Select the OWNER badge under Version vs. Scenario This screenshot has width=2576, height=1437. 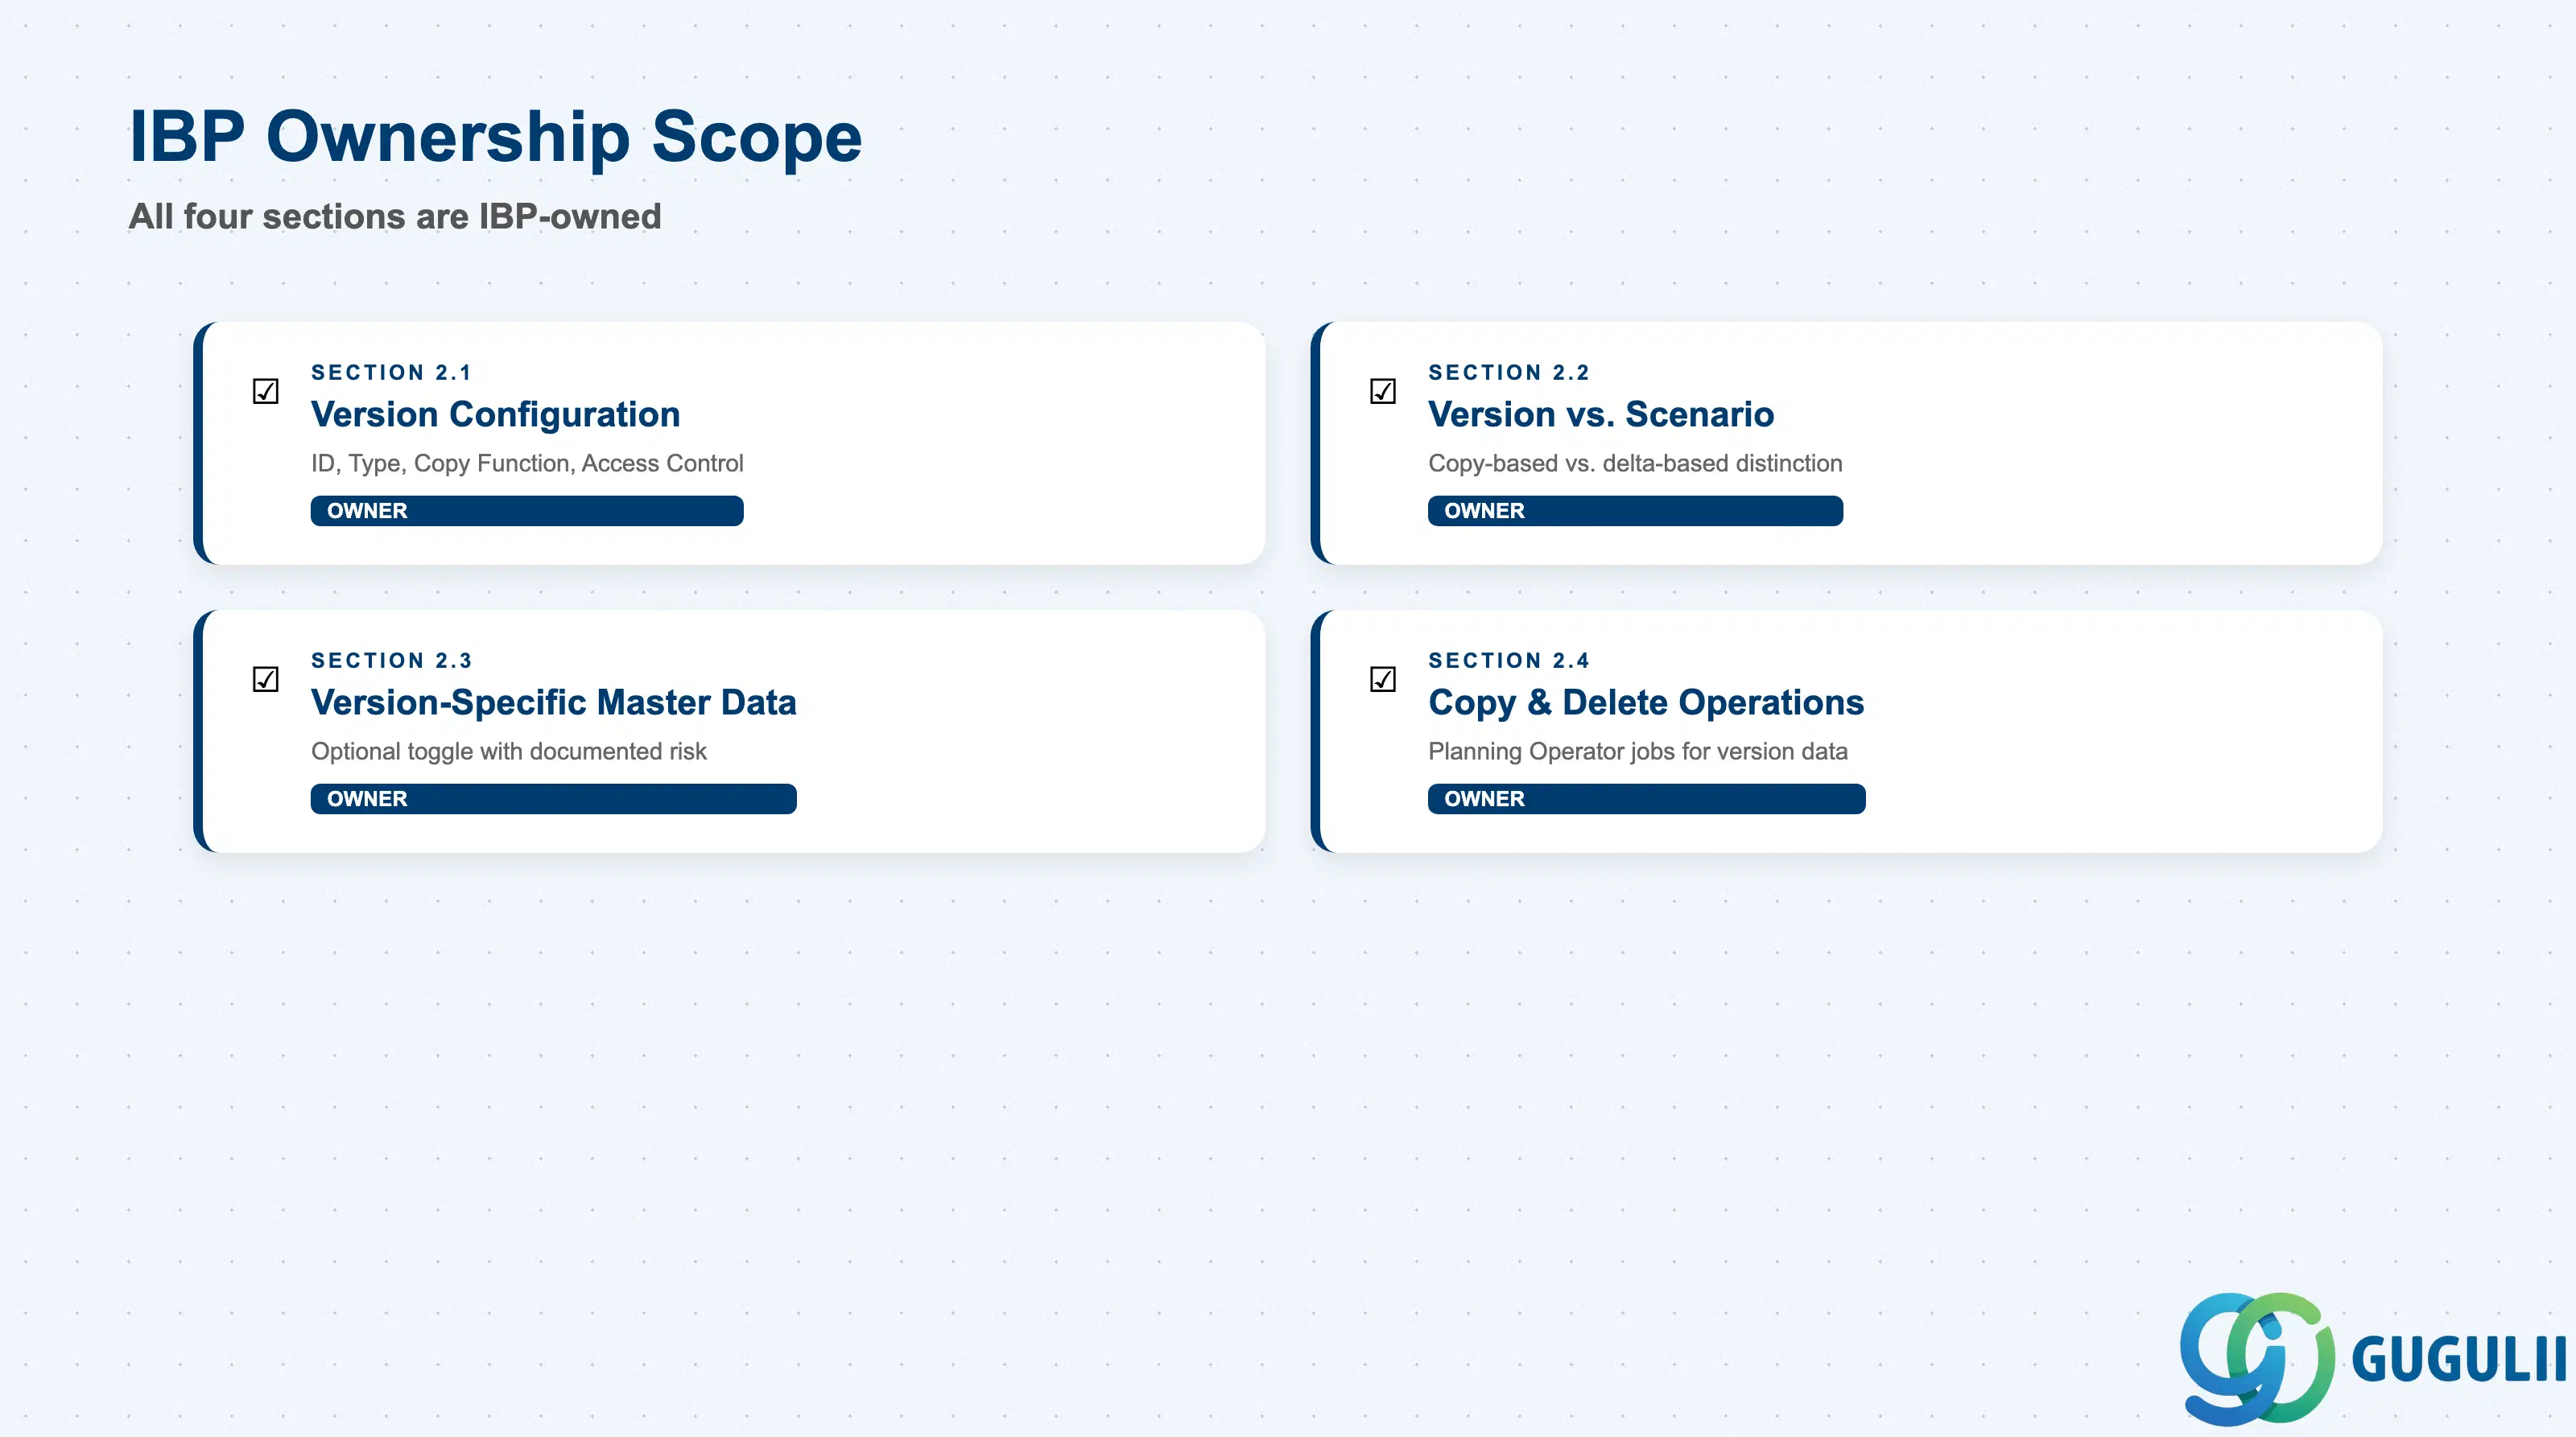click(x=1635, y=511)
